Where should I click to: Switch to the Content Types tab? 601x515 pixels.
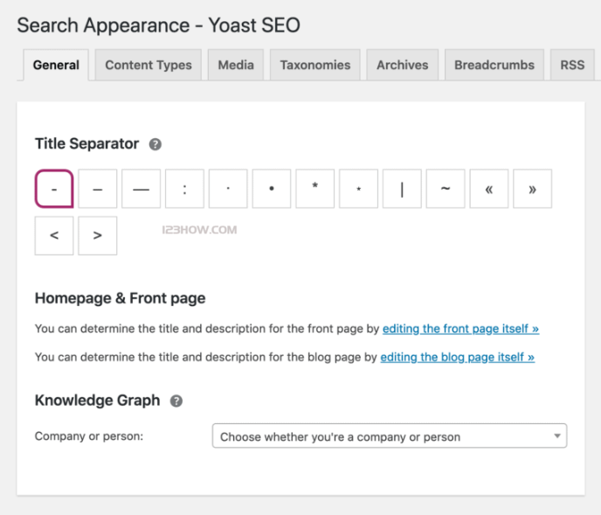(149, 65)
